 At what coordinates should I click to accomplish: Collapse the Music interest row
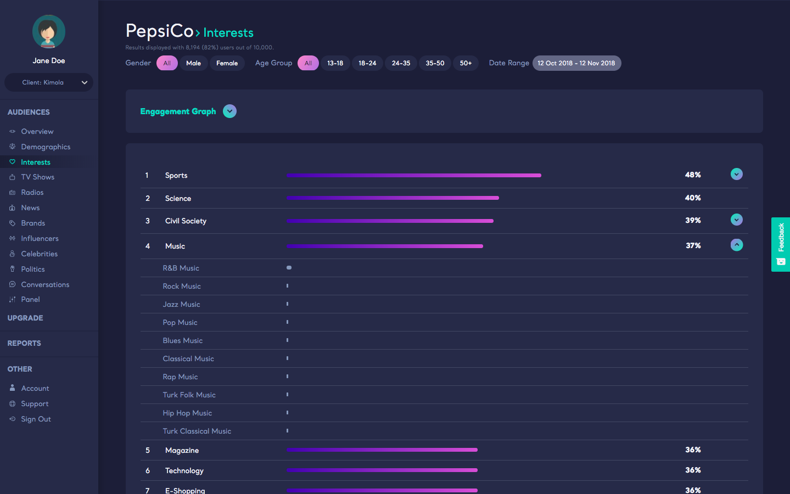point(737,245)
